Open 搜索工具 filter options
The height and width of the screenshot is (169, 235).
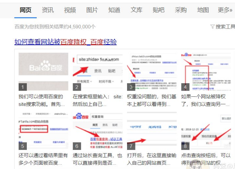[x=225, y=27]
